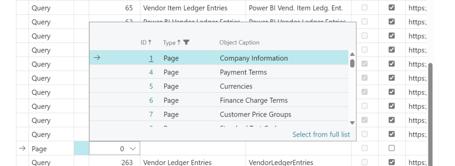The width and height of the screenshot is (455, 166).
Task: Toggle Published for Power BI Vendor Ledger Entries row
Action: click(x=392, y=21)
